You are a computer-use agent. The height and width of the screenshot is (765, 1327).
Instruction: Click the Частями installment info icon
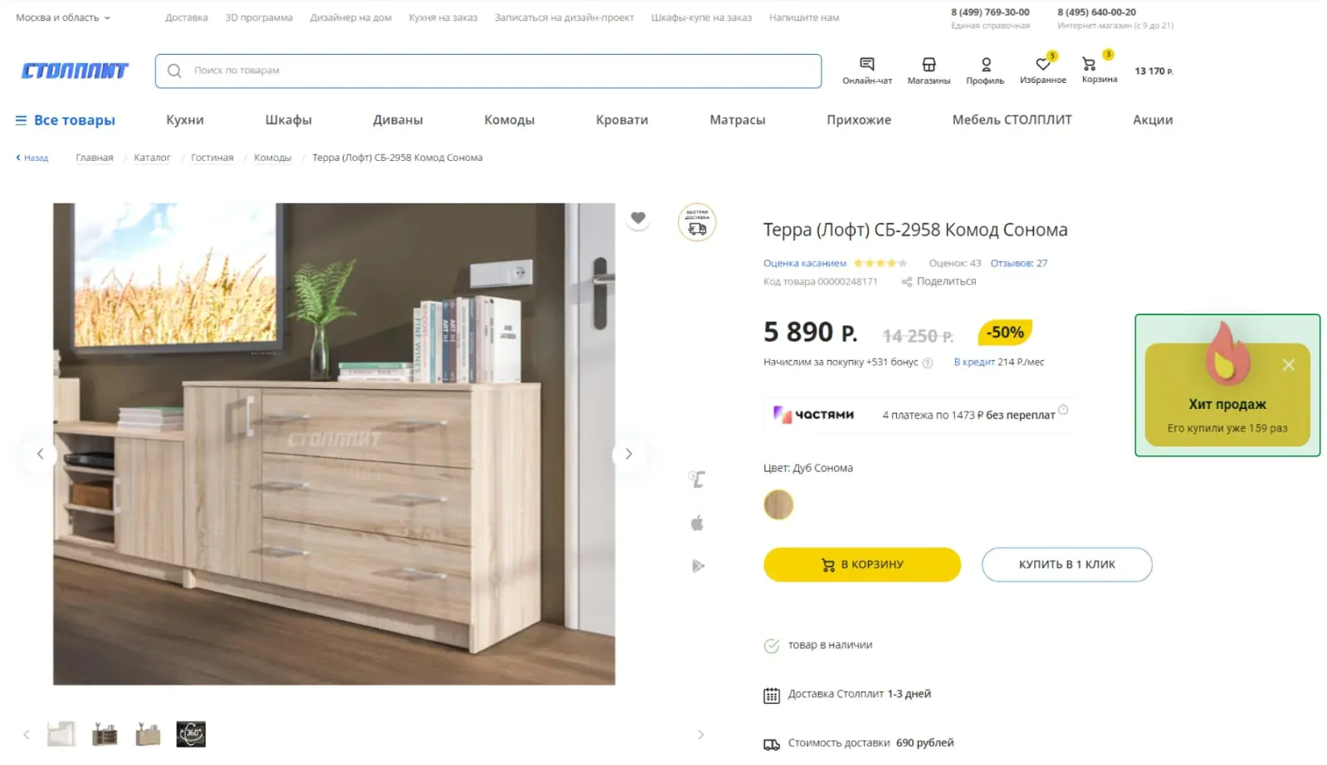pyautogui.click(x=1063, y=409)
